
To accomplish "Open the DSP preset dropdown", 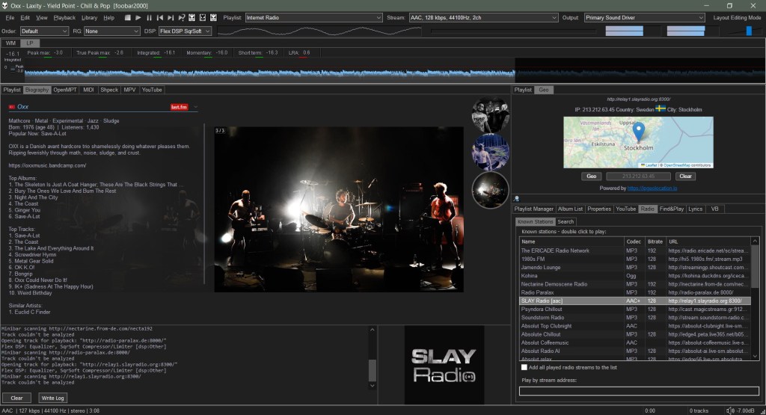I will coord(185,31).
